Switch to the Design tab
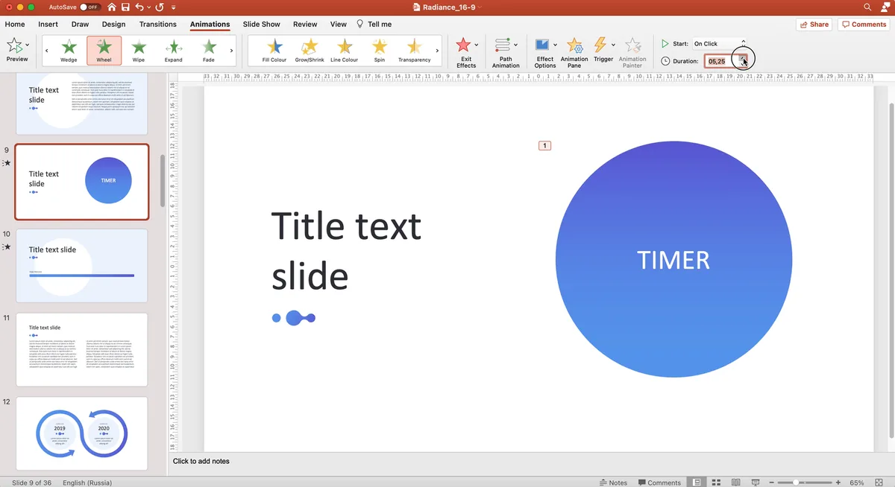Image resolution: width=895 pixels, height=487 pixels. point(113,24)
